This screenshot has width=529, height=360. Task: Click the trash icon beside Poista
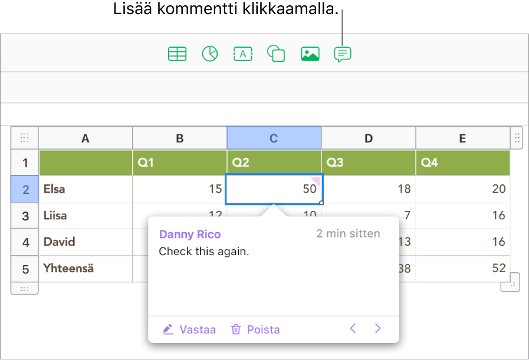coord(236,329)
